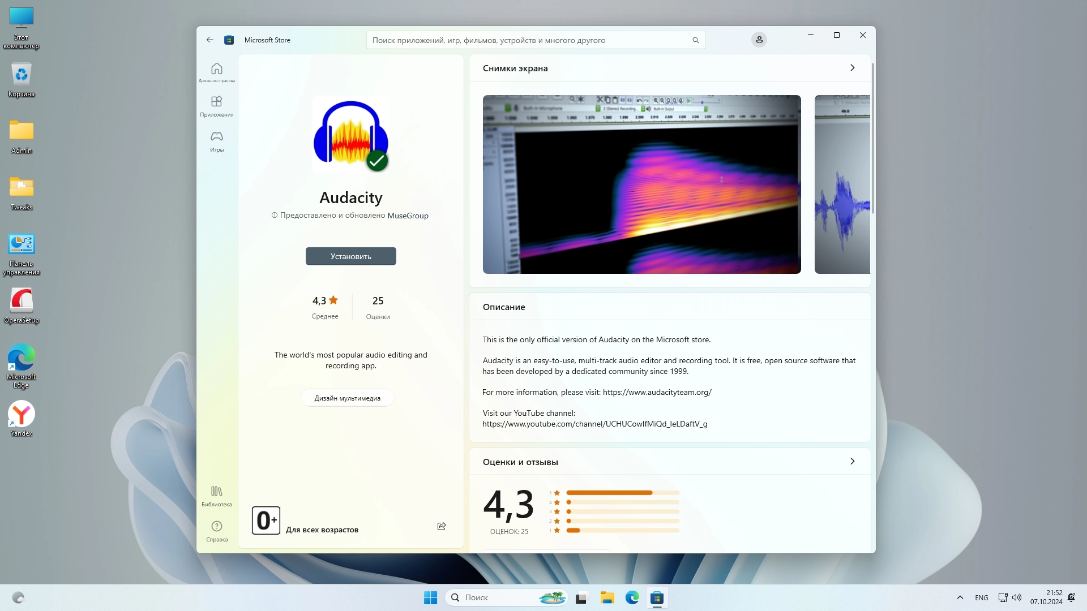The height and width of the screenshot is (611, 1087).
Task: Show hidden system tray icons
Action: click(x=960, y=597)
